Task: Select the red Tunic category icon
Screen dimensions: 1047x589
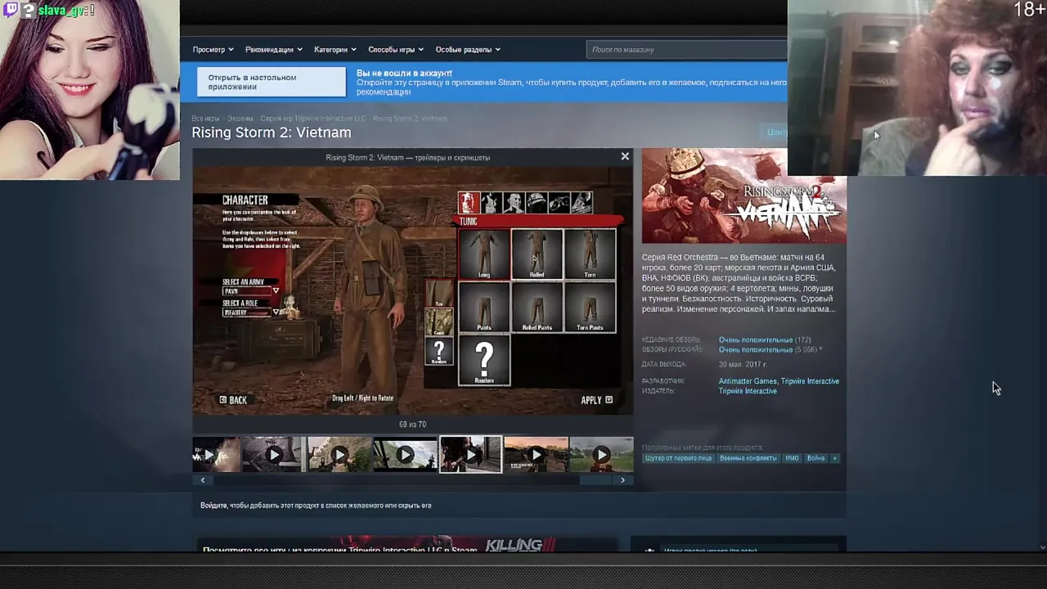Action: pos(469,202)
